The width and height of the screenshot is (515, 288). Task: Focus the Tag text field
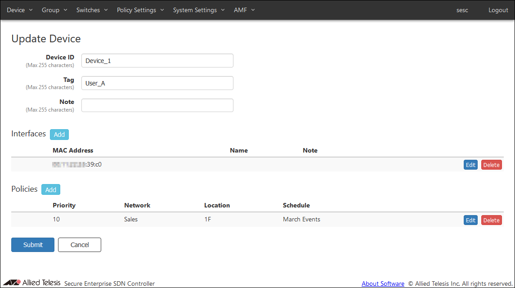click(157, 83)
